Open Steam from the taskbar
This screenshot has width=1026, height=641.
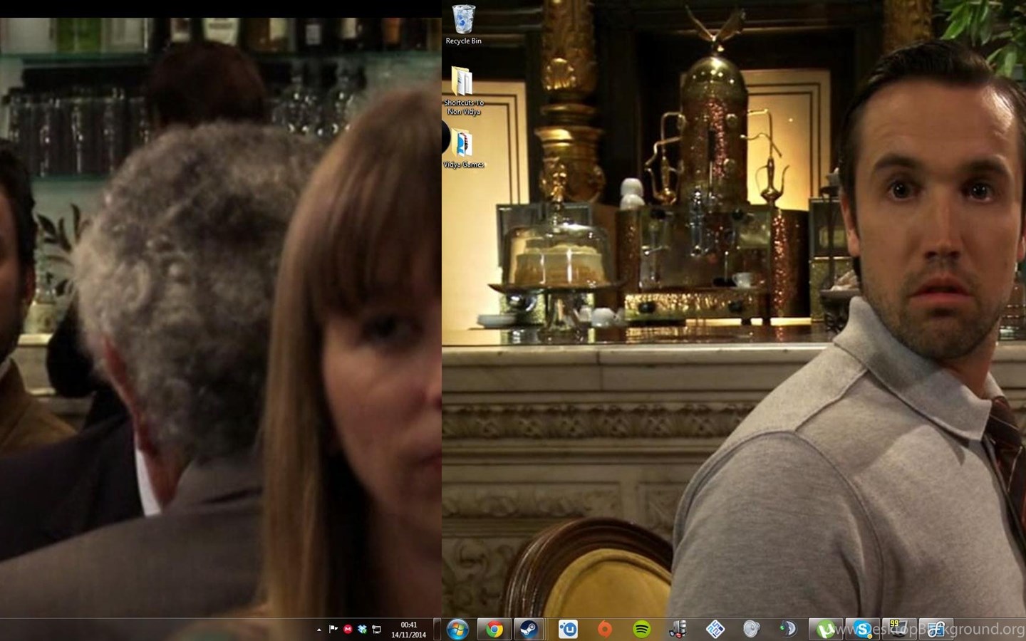pyautogui.click(x=529, y=630)
